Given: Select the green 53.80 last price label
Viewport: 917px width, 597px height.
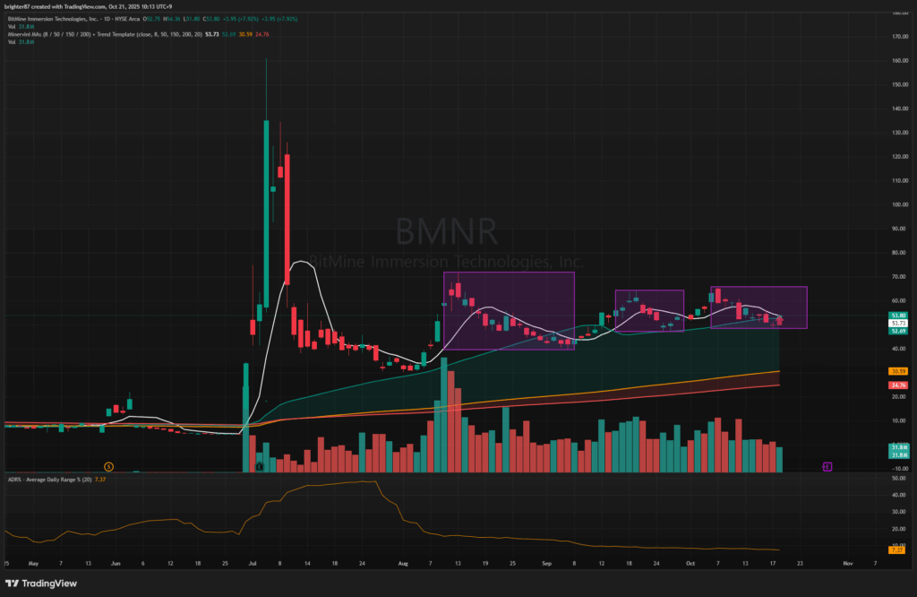Looking at the screenshot, I should (x=898, y=316).
